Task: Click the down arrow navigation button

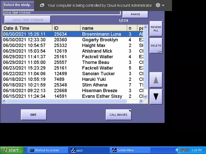Action: coord(156,97)
